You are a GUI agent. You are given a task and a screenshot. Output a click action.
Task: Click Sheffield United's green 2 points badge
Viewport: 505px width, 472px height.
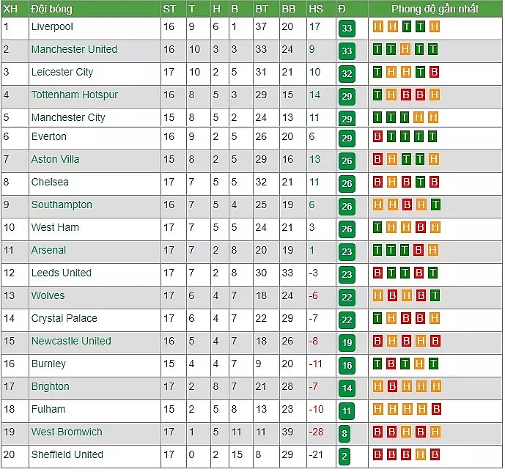click(344, 457)
